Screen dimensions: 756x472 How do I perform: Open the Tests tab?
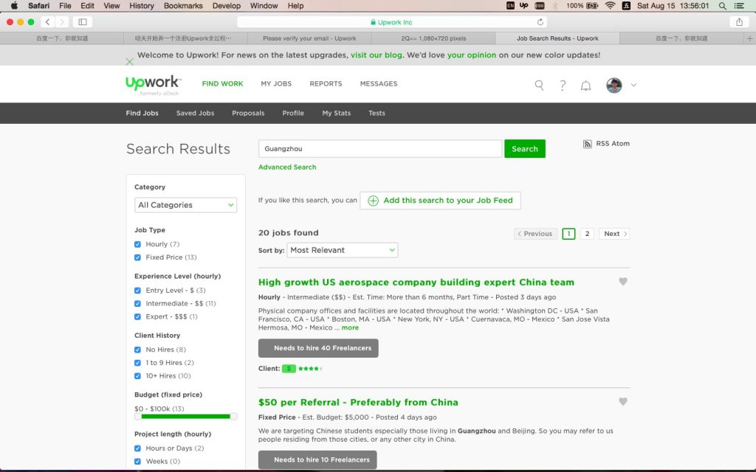[377, 113]
